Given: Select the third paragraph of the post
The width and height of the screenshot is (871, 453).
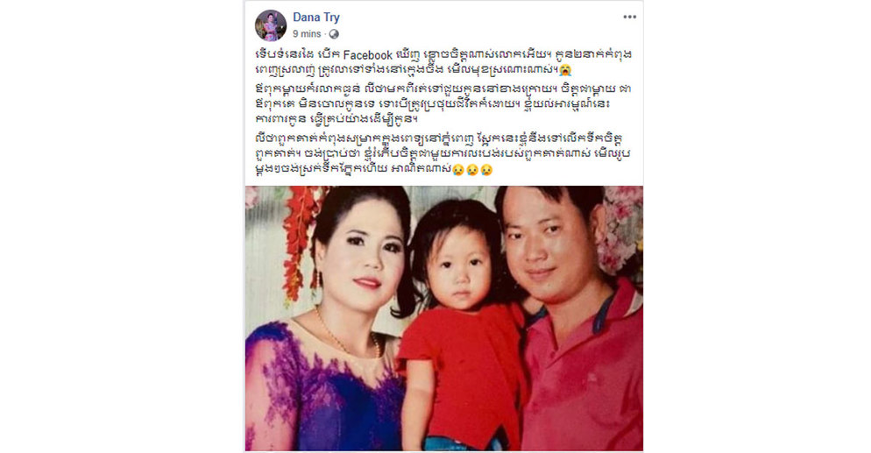Looking at the screenshot, I should 441,154.
